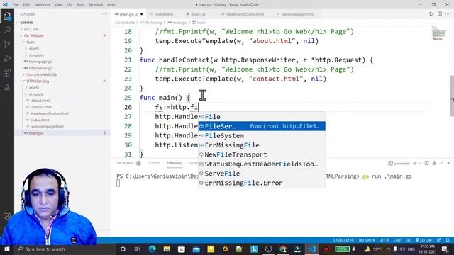The image size is (454, 255).
Task: Collapse the CODING root section
Action: coord(26,23)
